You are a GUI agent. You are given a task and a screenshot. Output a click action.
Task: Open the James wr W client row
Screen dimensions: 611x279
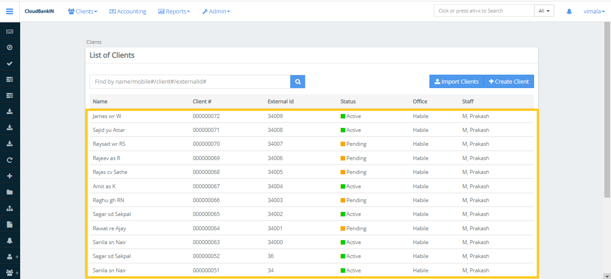[107, 116]
